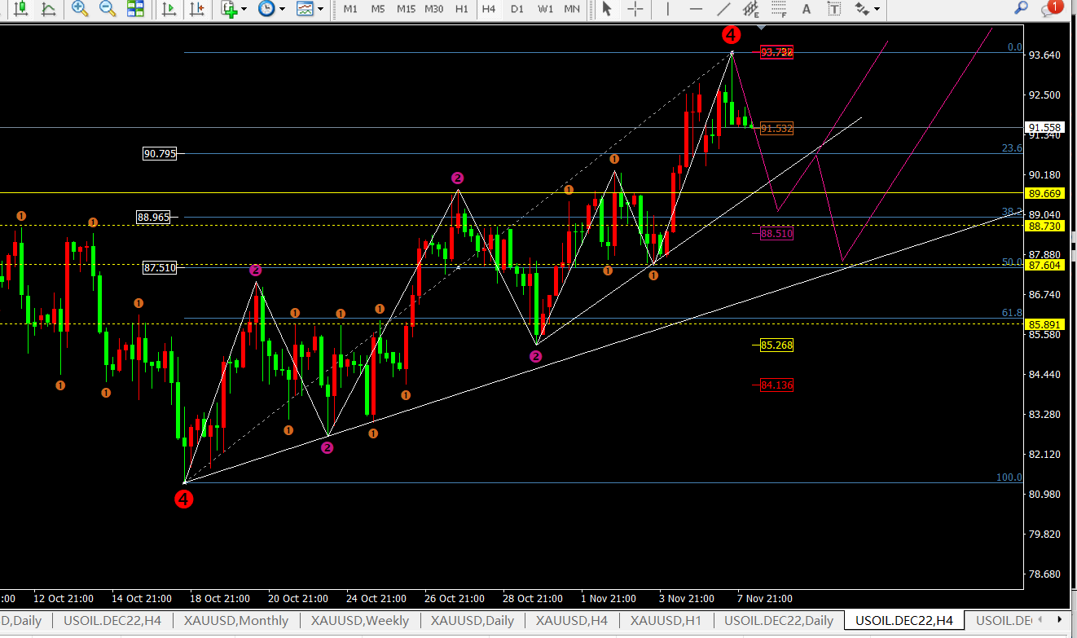Switch to XAUUSD,H4 tab
Screen dimensions: 1077x638
(572, 621)
